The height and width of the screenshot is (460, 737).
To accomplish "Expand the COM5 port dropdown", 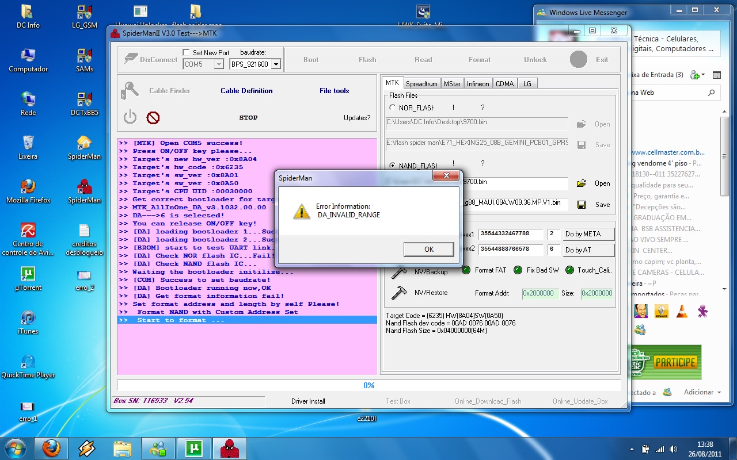I will pyautogui.click(x=219, y=64).
